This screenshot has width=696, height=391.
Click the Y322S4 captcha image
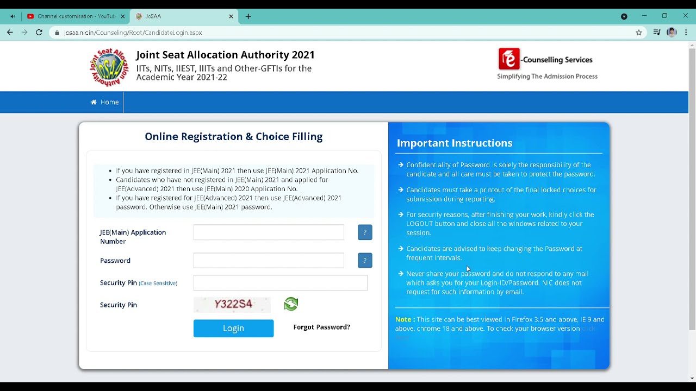coord(232,304)
